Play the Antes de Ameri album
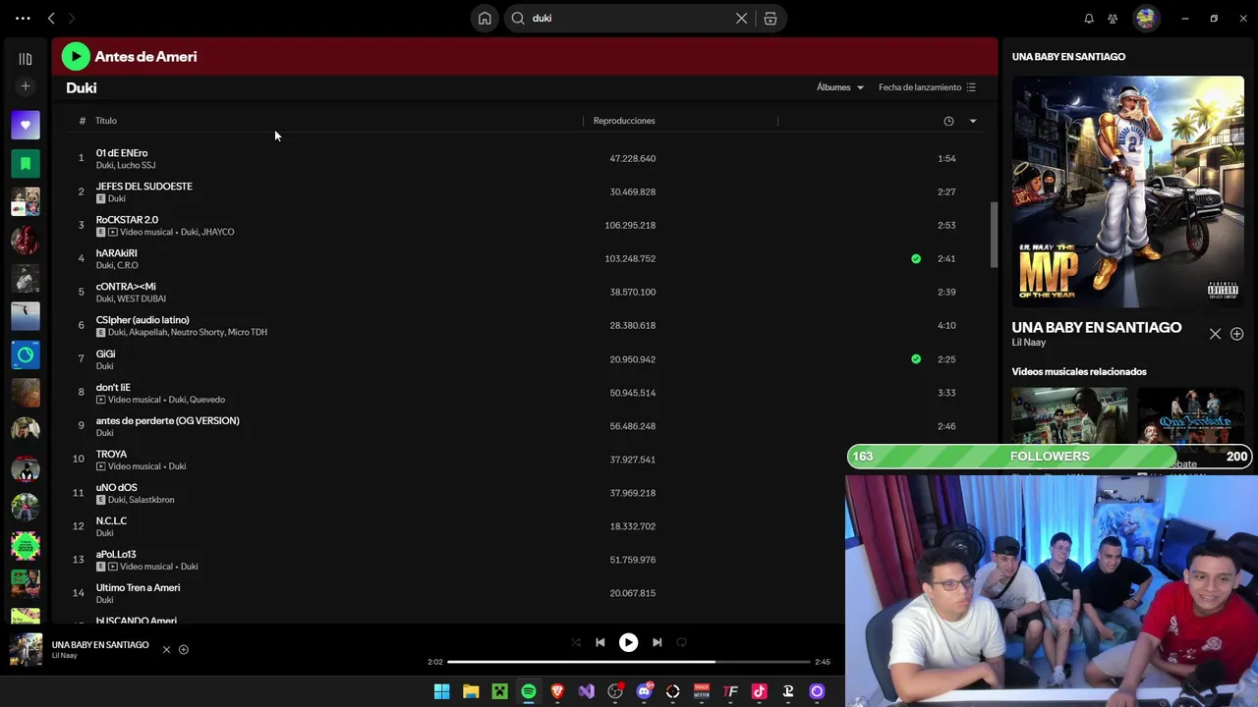Viewport: 1258px width, 707px height. click(x=76, y=56)
